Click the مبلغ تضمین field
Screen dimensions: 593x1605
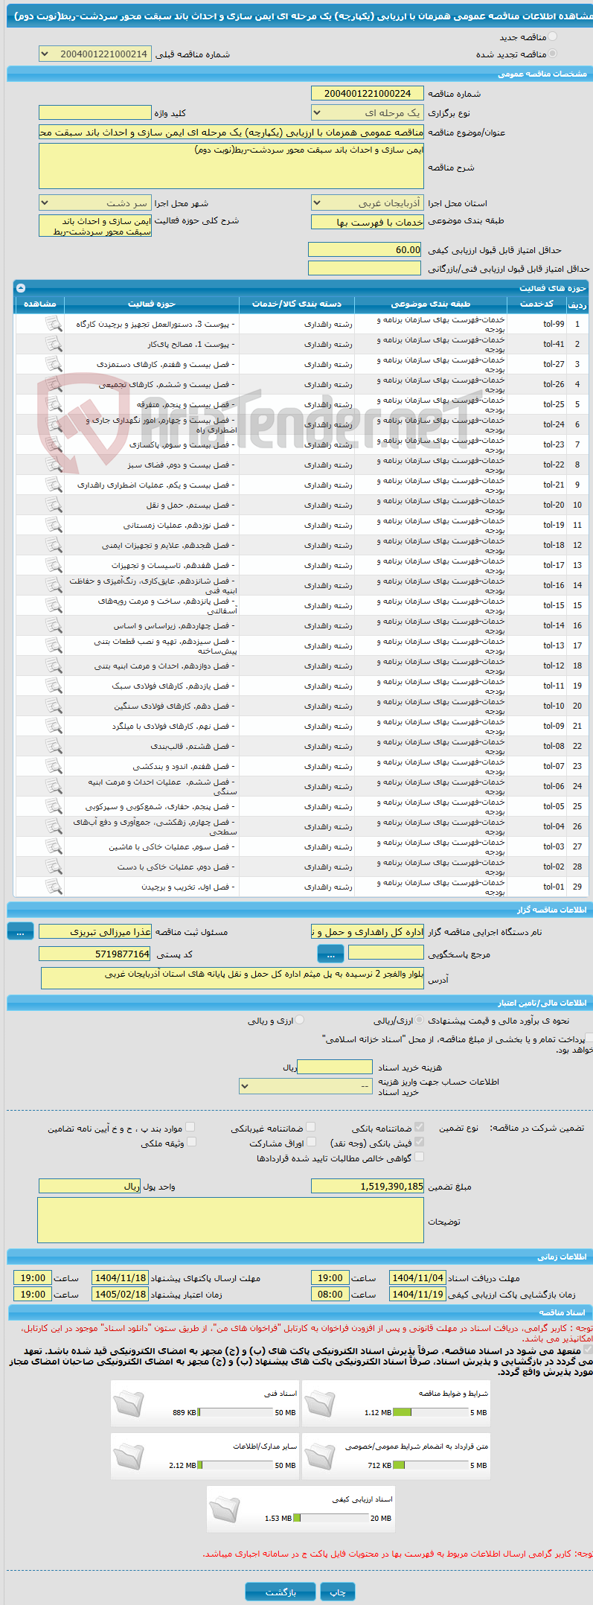368,1186
